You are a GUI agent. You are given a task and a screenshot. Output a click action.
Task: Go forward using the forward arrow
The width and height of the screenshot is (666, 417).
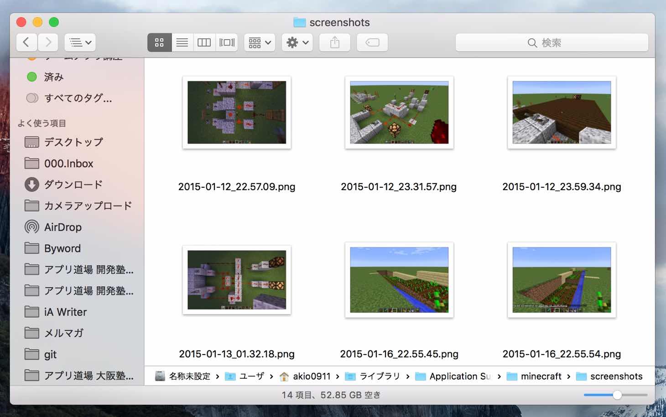coord(48,42)
